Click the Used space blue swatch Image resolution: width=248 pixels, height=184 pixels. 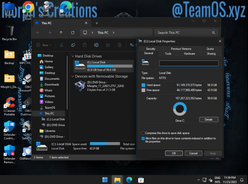pyautogui.click(x=143, y=85)
